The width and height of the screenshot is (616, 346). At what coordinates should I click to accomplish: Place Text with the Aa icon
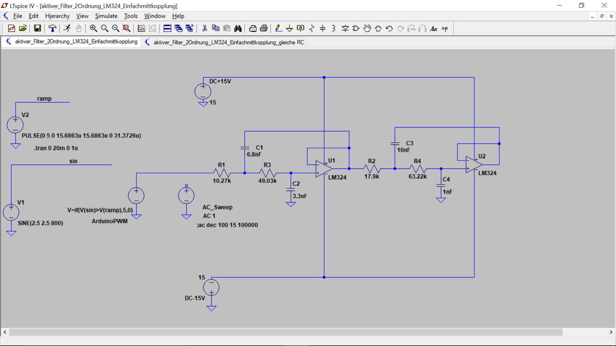click(434, 29)
